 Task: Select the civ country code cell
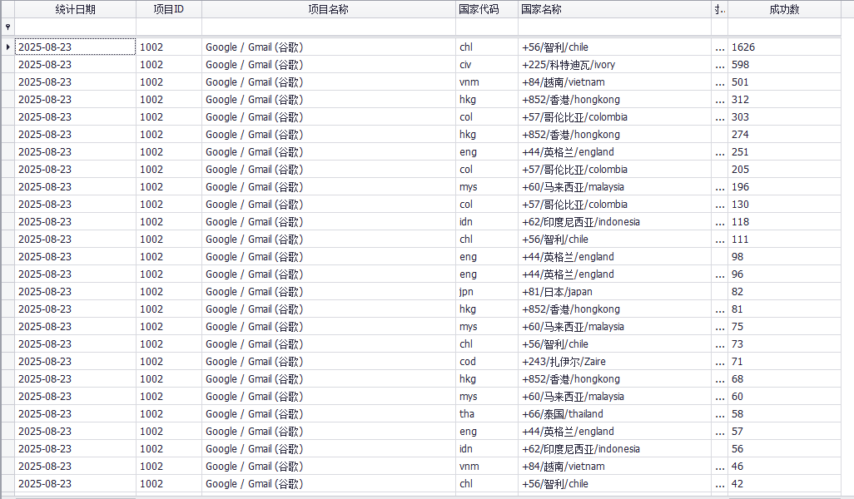tap(487, 65)
